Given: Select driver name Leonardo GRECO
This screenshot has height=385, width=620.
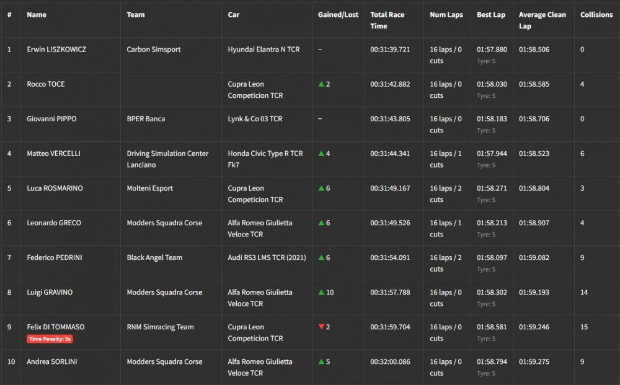Looking at the screenshot, I should pos(54,223).
